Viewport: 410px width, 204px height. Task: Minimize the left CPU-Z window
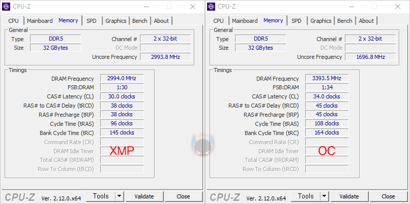point(146,7)
